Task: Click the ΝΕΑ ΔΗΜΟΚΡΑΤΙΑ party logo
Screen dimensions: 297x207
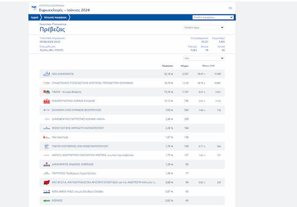Action: 46,74
